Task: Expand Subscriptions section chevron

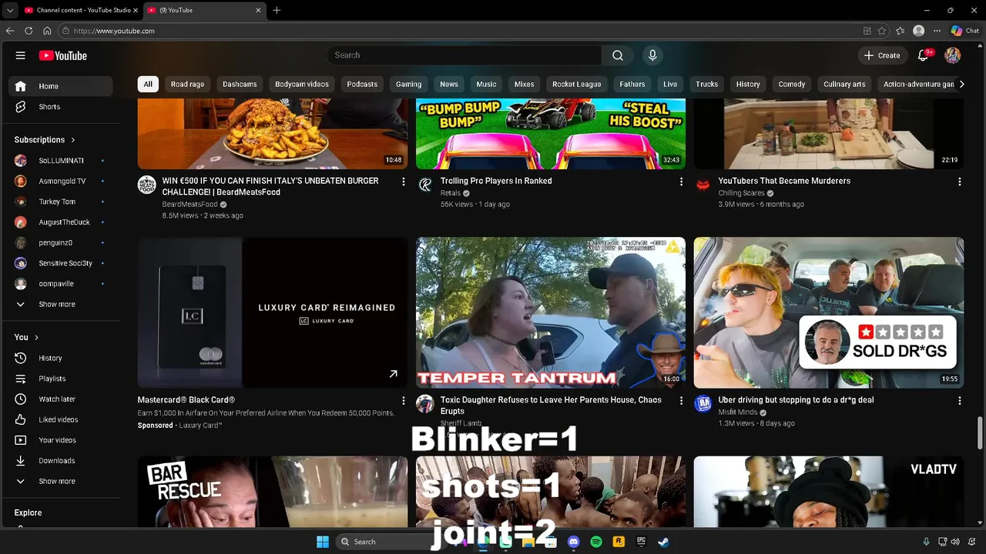Action: (73, 140)
